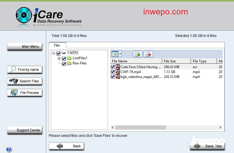The height and width of the screenshot is (153, 234).
Task: Collapse the 1 NTFS tree node
Action: [53, 53]
